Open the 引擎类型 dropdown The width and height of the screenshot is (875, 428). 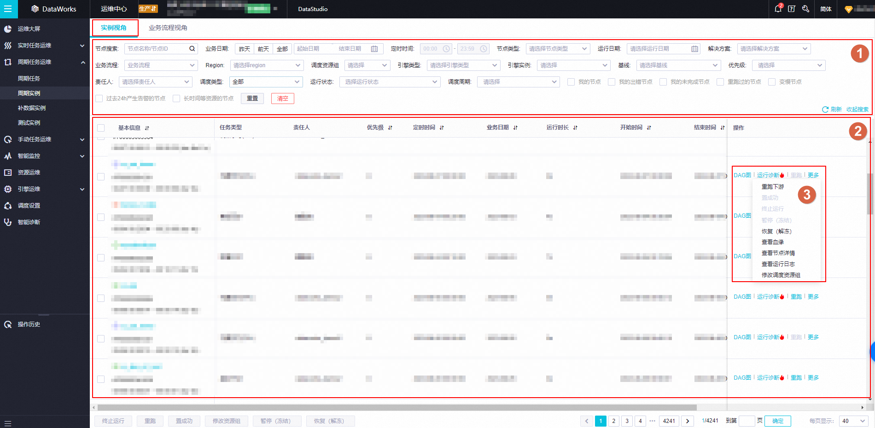click(463, 65)
